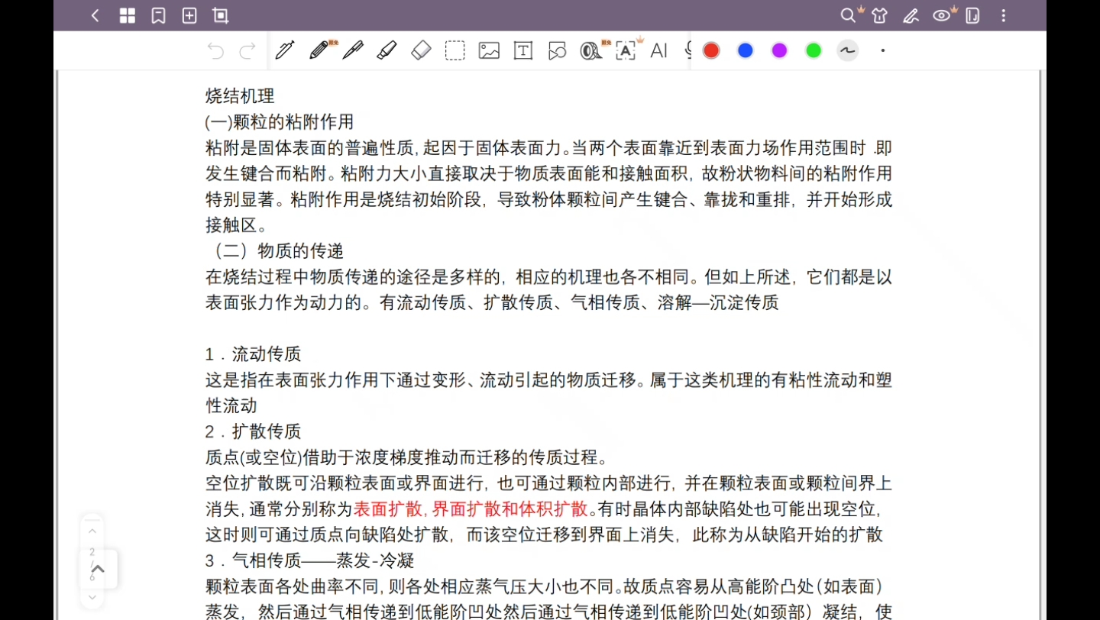Screen dimensions: 1100x620
Task: Open search in the top bar
Action: click(x=848, y=15)
